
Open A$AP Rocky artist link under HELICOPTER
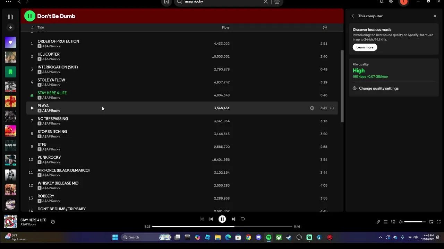(x=51, y=59)
